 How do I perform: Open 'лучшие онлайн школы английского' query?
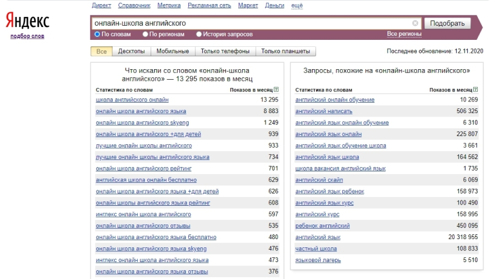(x=144, y=145)
